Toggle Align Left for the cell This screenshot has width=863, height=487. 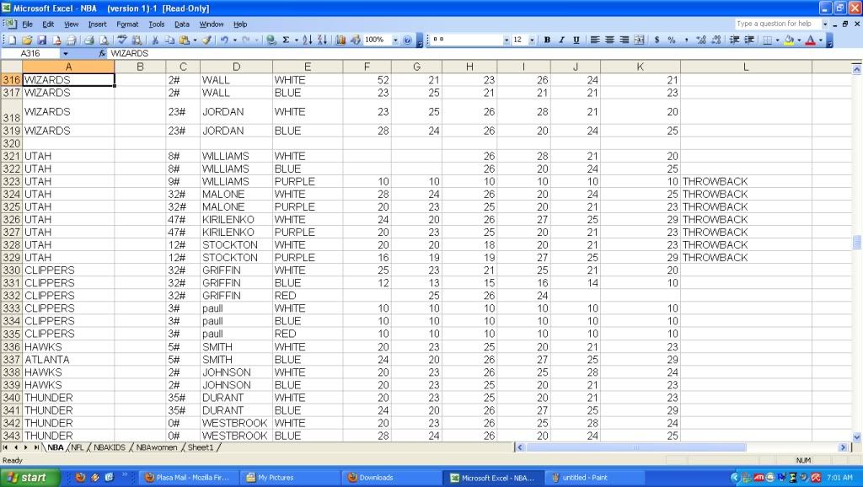tap(595, 40)
